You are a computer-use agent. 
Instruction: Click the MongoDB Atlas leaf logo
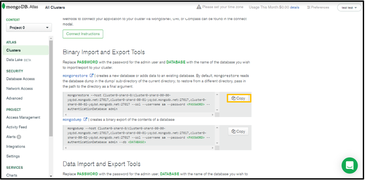click(x=4, y=7)
